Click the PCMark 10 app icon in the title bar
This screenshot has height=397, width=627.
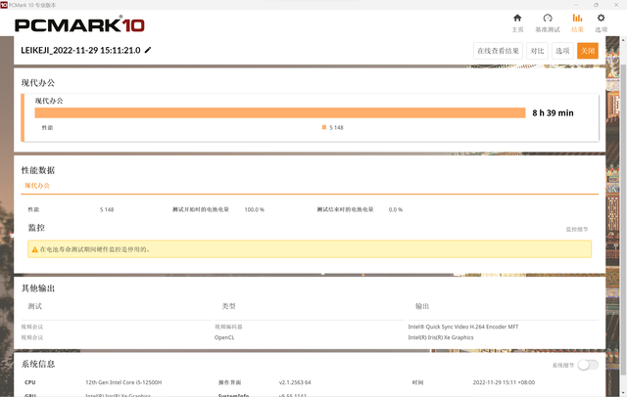[x=4, y=5]
